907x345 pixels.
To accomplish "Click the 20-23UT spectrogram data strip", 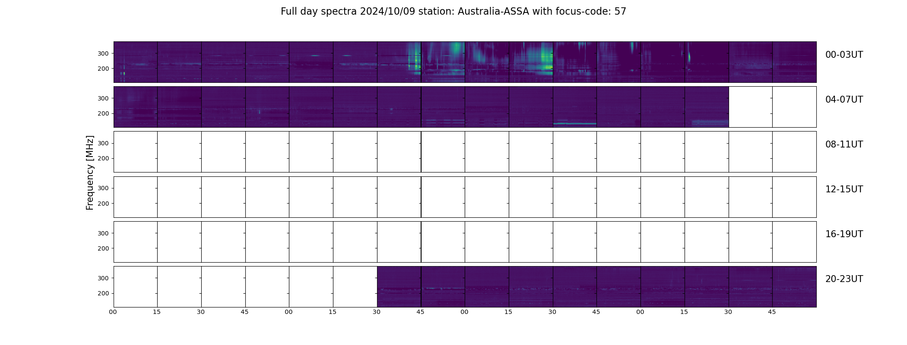I will point(596,287).
